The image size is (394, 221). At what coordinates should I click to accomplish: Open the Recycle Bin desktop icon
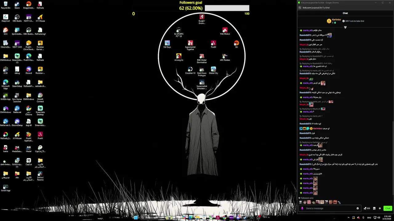pos(6,5)
